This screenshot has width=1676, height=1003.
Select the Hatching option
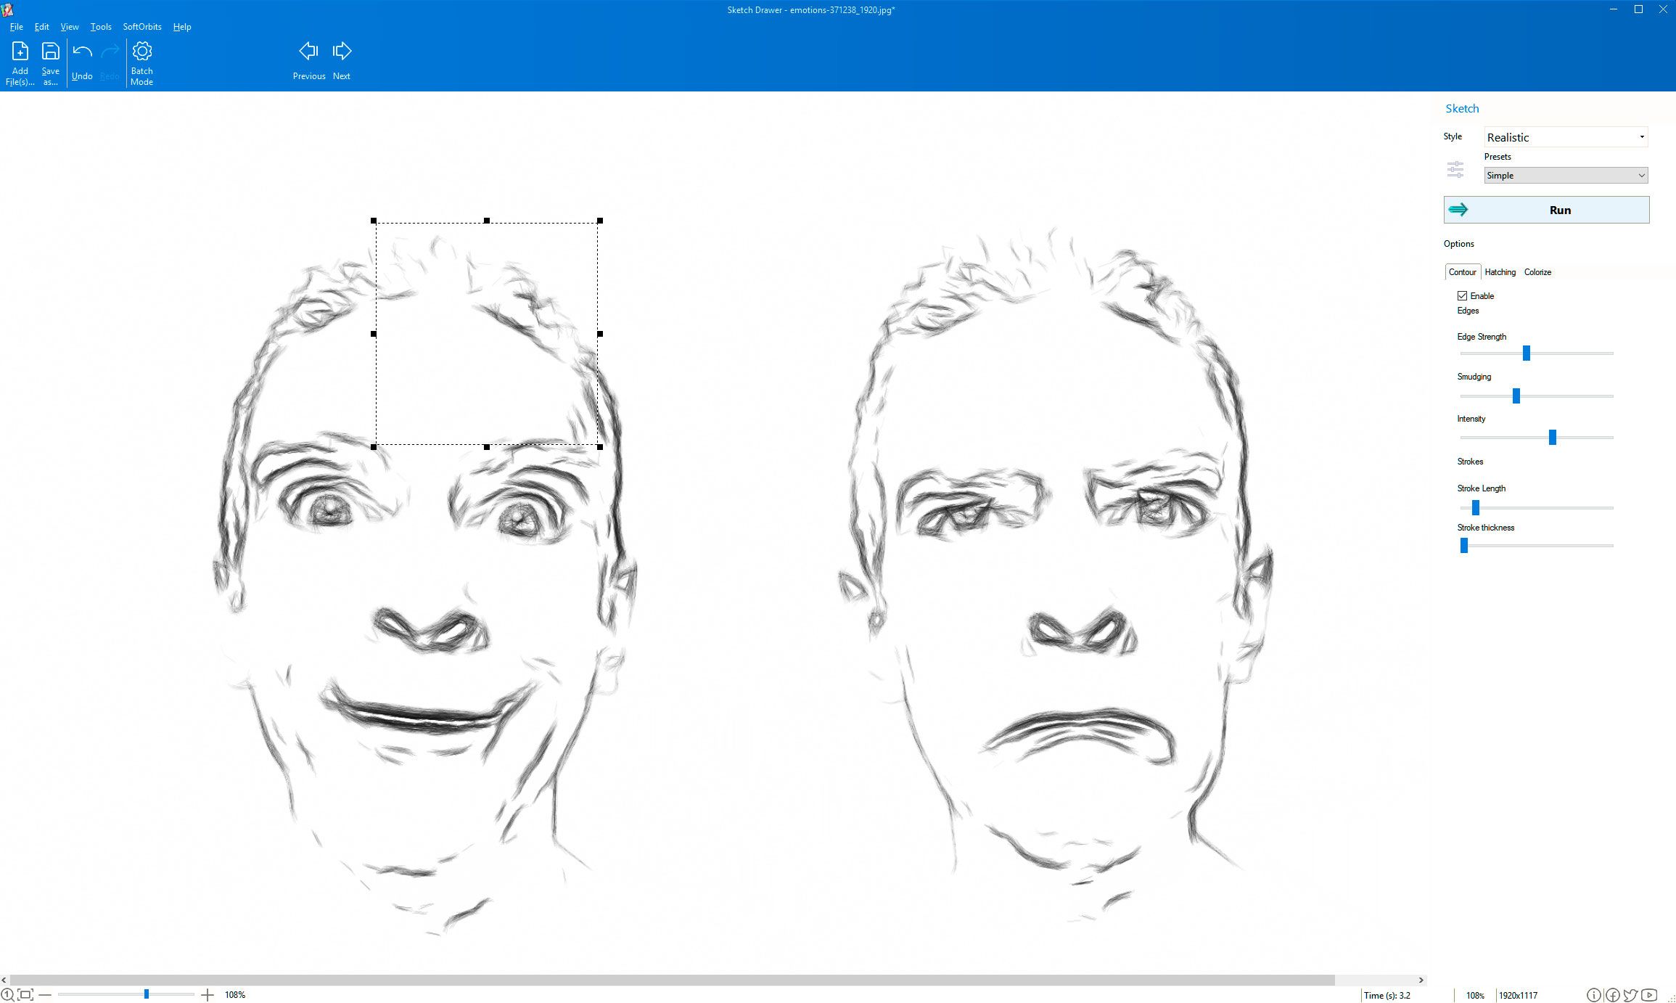[x=1499, y=272]
